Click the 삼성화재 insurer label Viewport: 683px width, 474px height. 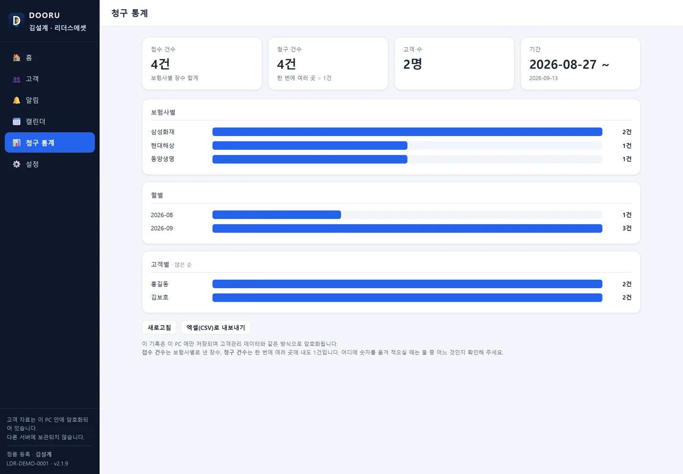[163, 132]
